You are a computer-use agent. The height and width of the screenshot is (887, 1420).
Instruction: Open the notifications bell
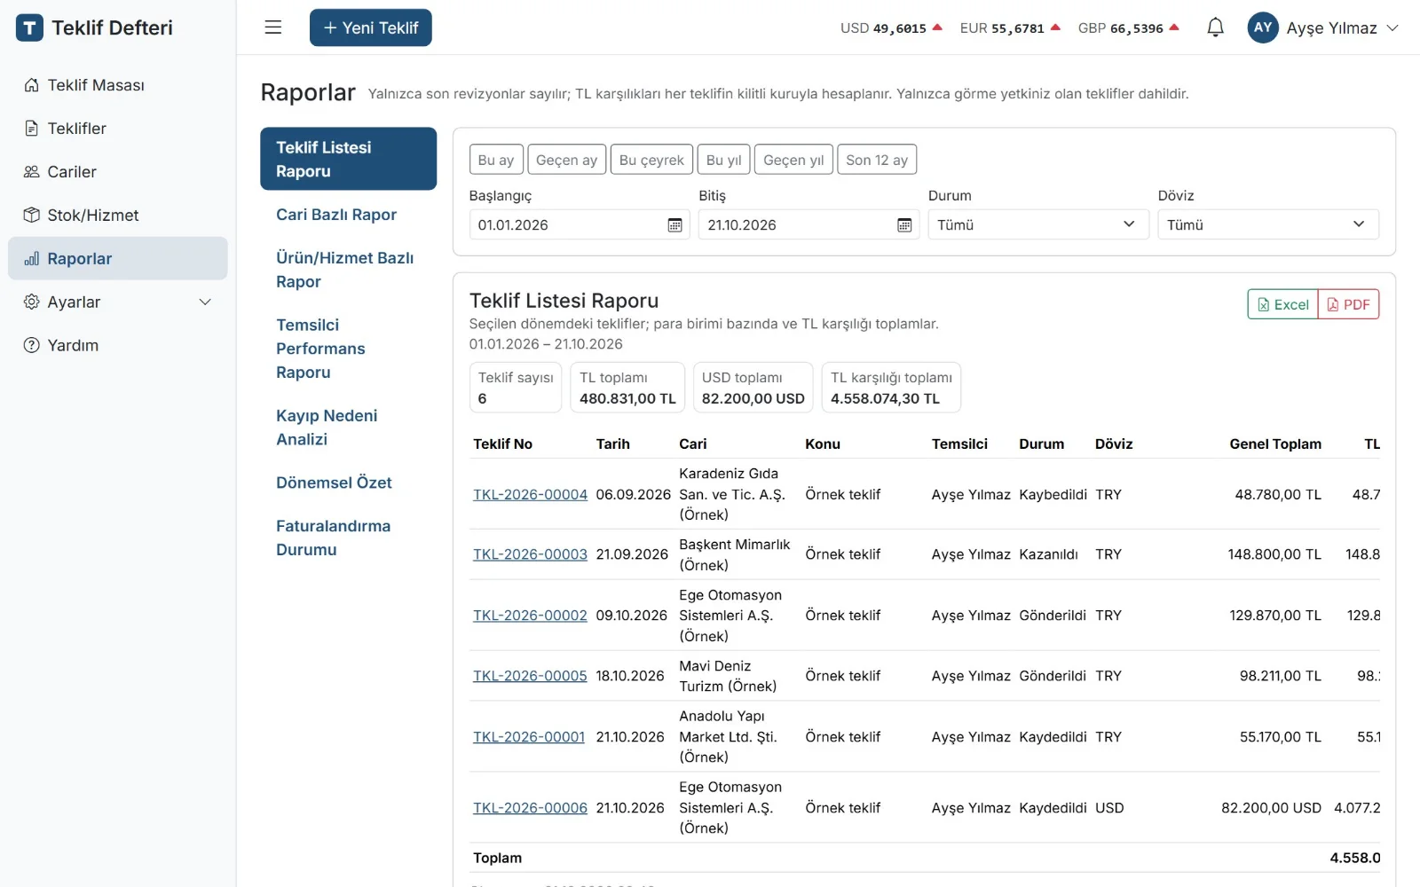coord(1215,27)
